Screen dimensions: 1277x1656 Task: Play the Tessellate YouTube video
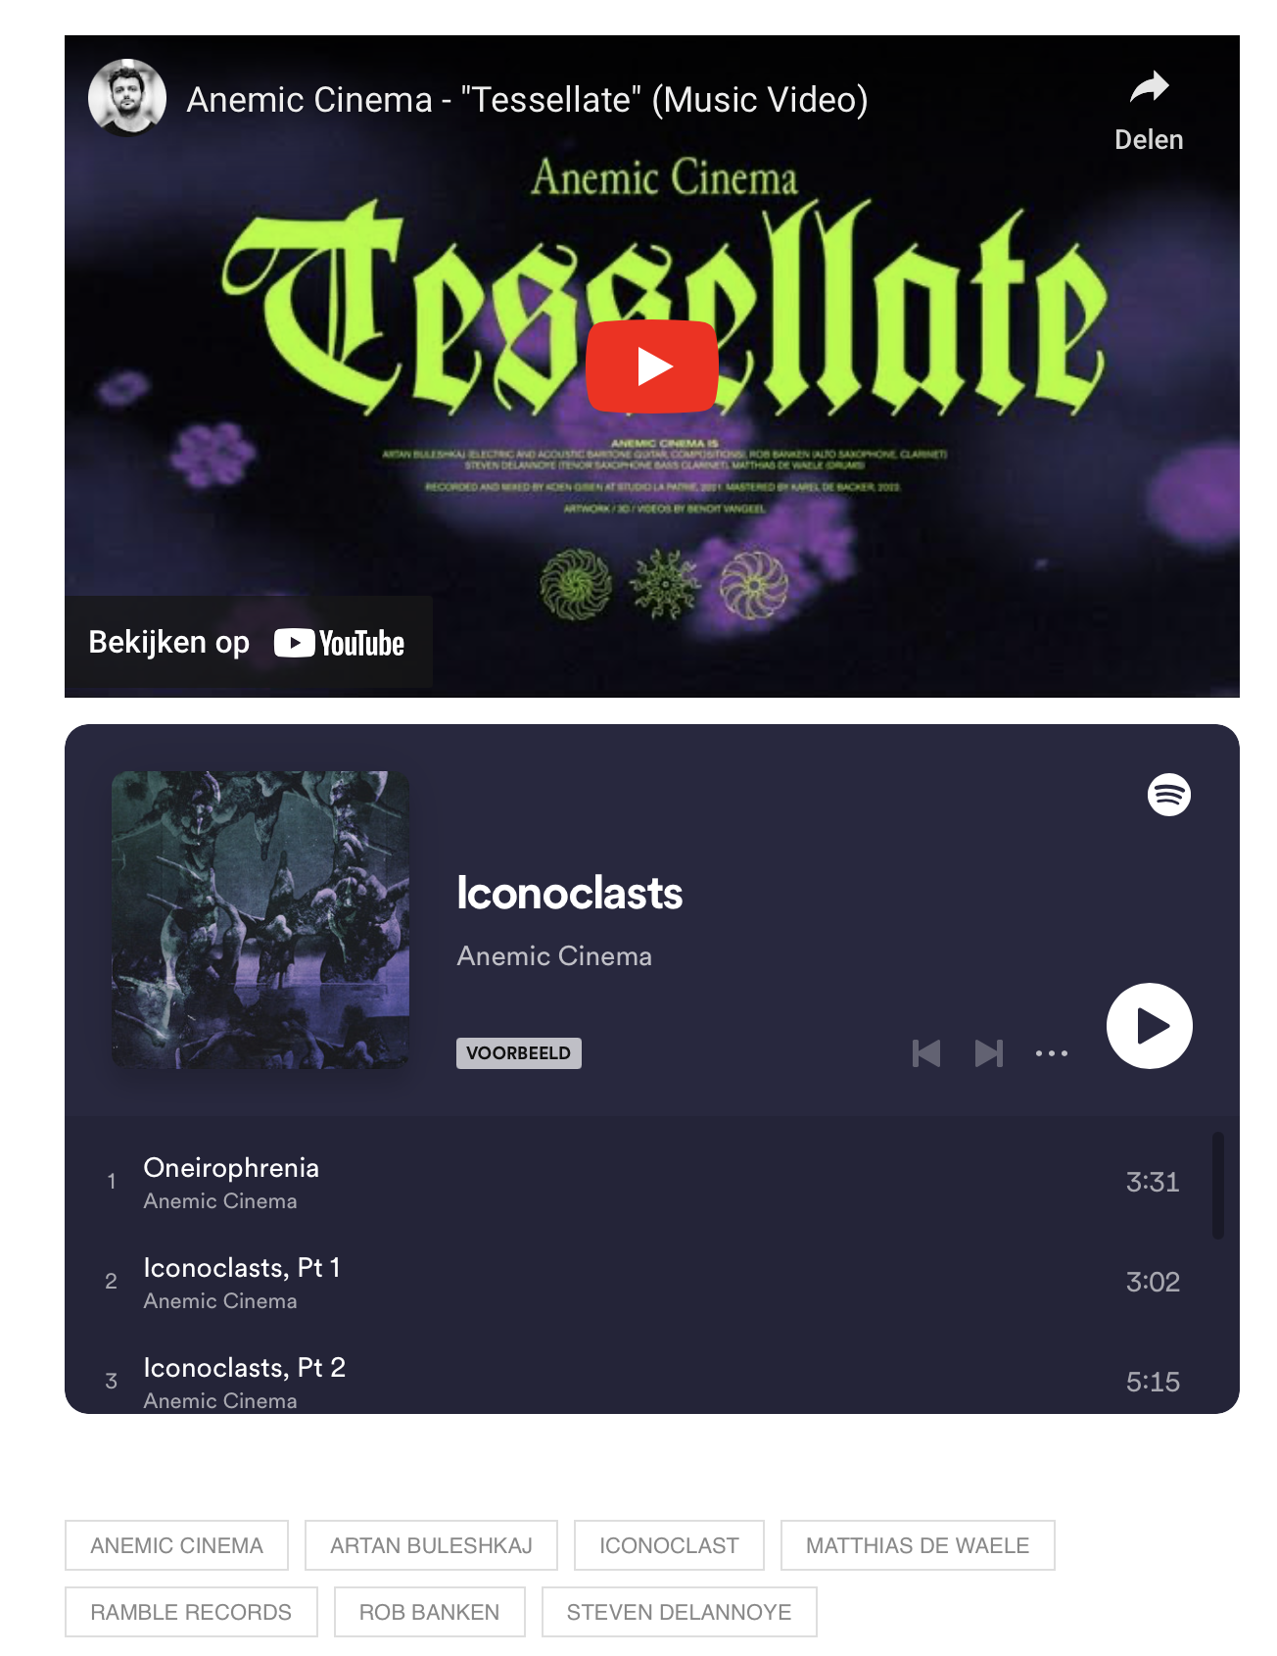652,366
